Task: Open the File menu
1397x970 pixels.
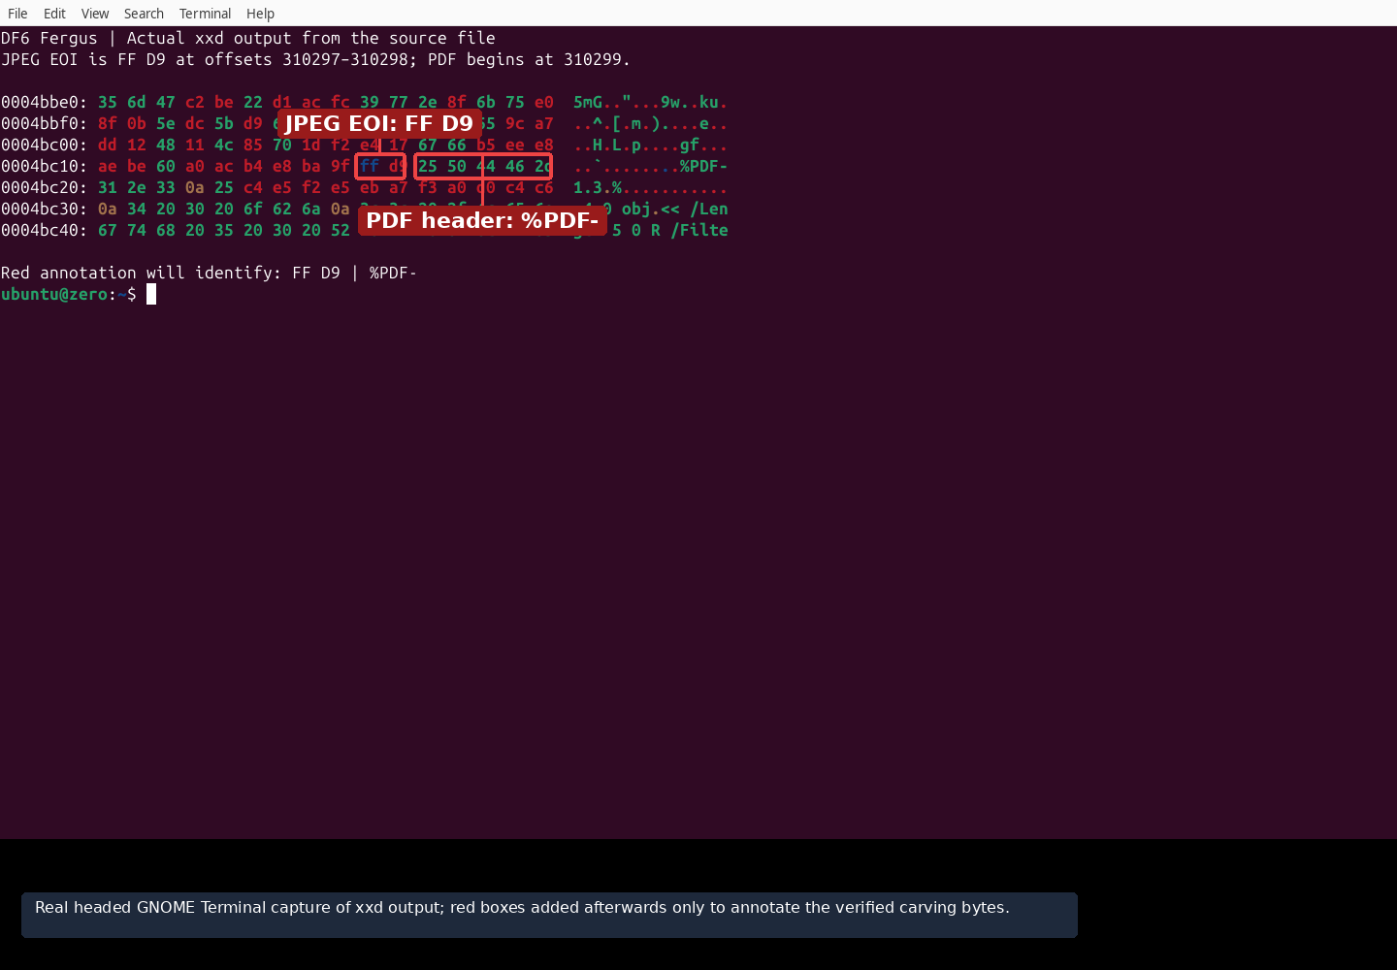Action: pos(17,14)
